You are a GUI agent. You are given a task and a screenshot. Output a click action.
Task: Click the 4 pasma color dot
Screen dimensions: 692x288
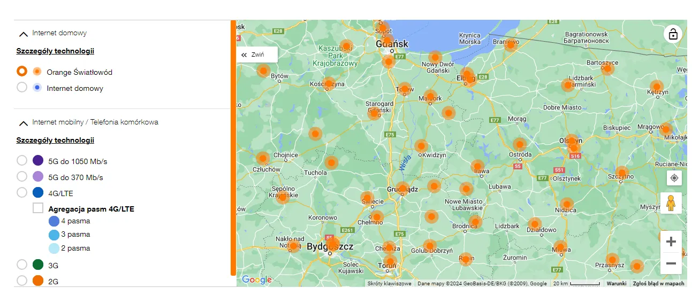pos(54,221)
